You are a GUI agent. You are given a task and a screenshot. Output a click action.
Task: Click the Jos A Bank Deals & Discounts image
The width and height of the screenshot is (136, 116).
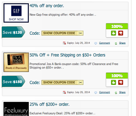point(16,62)
